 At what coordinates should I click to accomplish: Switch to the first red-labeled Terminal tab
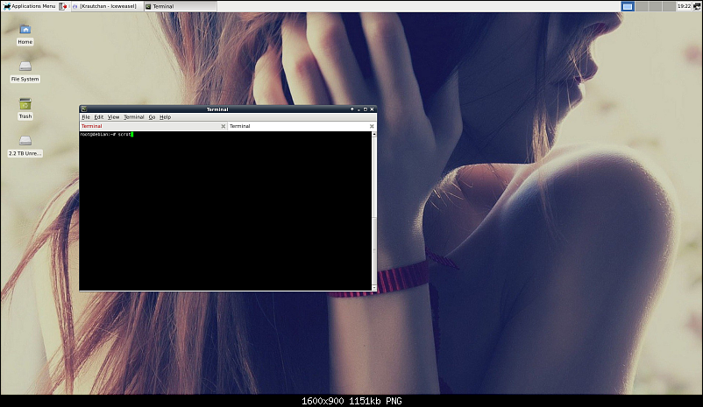click(92, 126)
